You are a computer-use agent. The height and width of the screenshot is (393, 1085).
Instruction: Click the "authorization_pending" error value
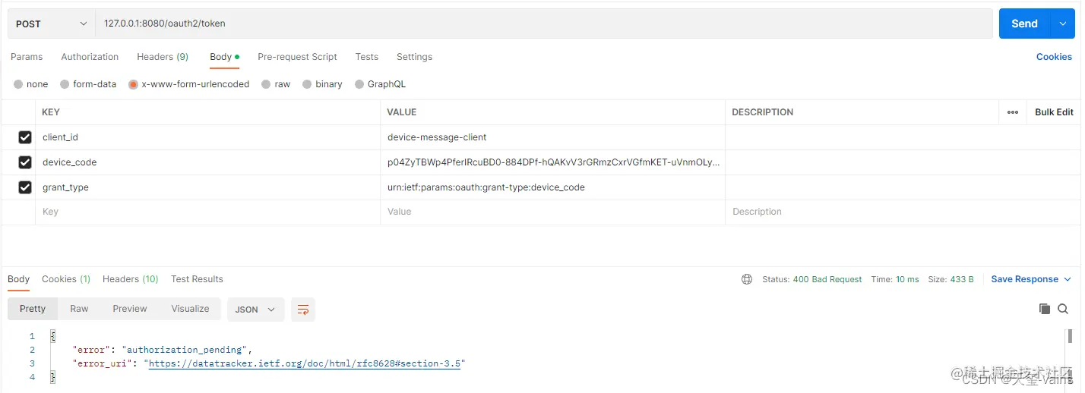pyautogui.click(x=185, y=350)
